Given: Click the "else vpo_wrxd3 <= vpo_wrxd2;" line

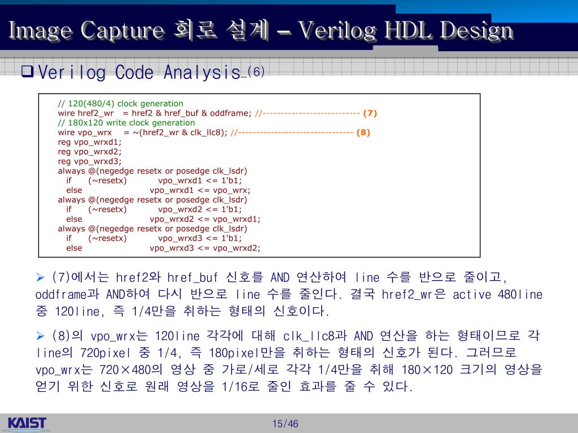Looking at the screenshot, I should (163, 248).
